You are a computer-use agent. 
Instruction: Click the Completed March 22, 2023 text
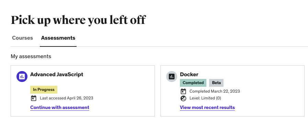[215, 91]
